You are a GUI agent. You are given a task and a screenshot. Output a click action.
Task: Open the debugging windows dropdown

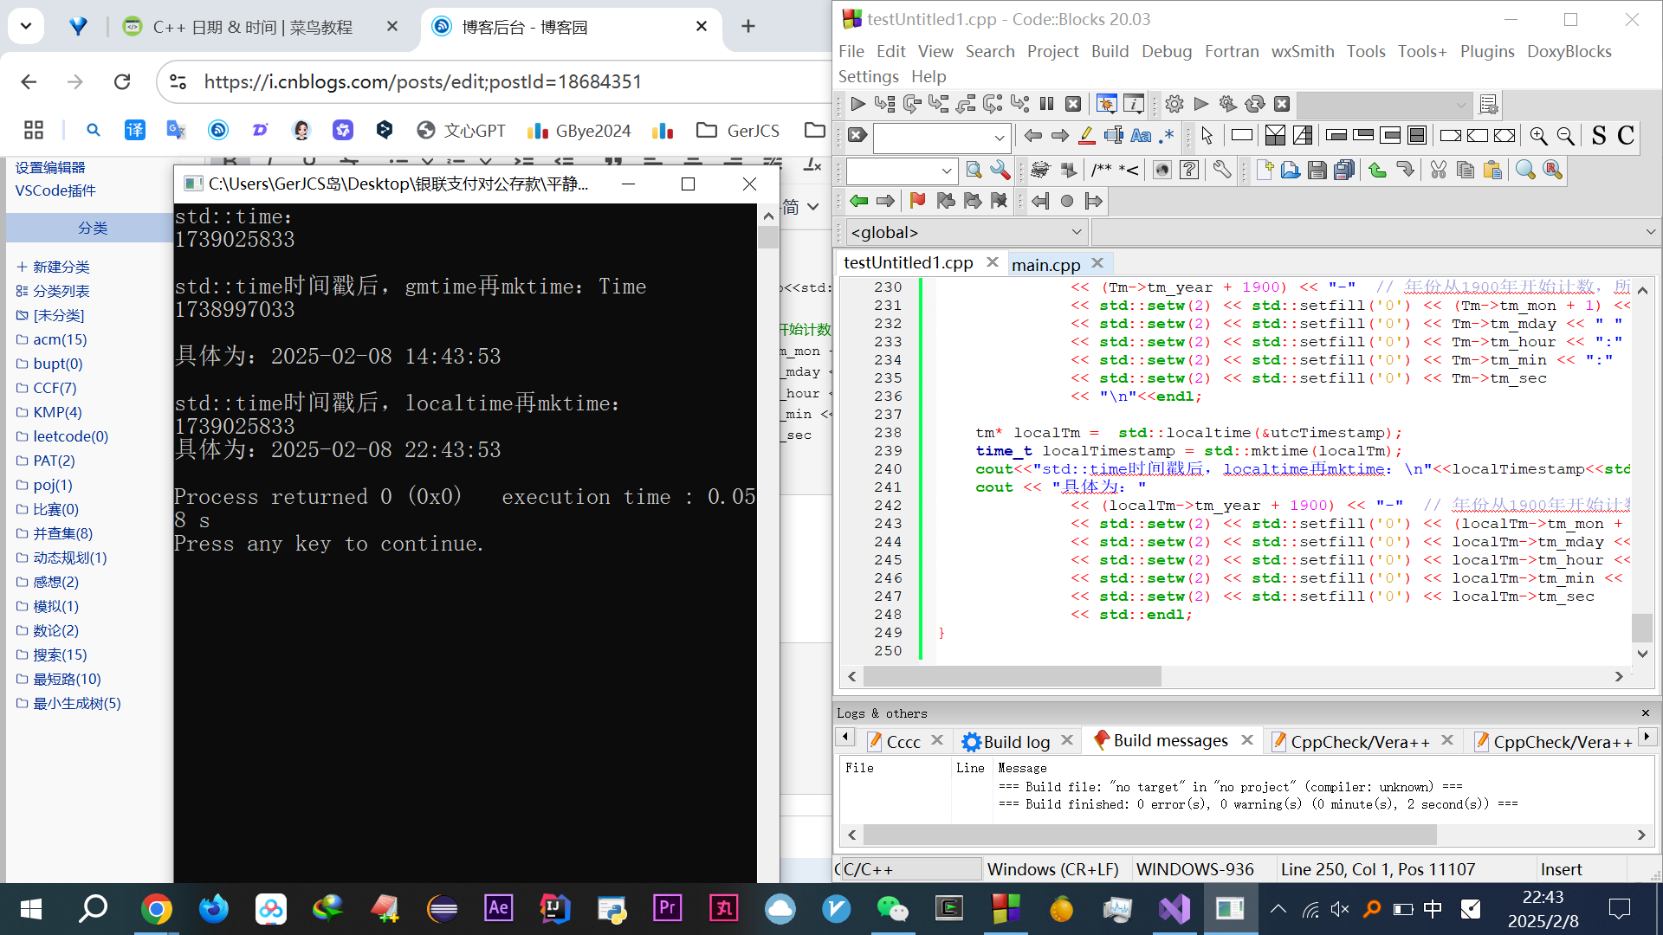tap(1106, 104)
